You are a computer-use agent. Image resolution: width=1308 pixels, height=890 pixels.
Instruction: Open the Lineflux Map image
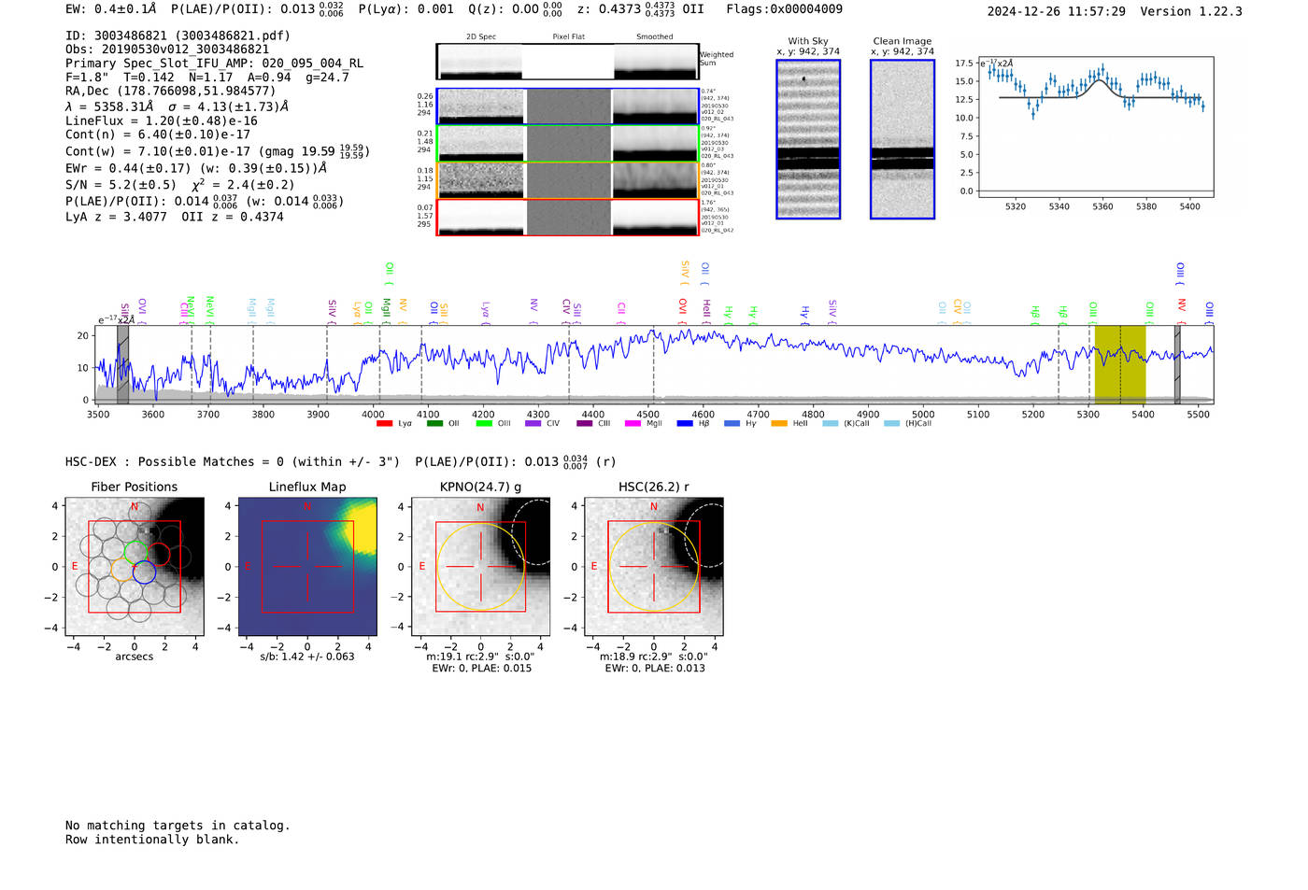tap(307, 567)
